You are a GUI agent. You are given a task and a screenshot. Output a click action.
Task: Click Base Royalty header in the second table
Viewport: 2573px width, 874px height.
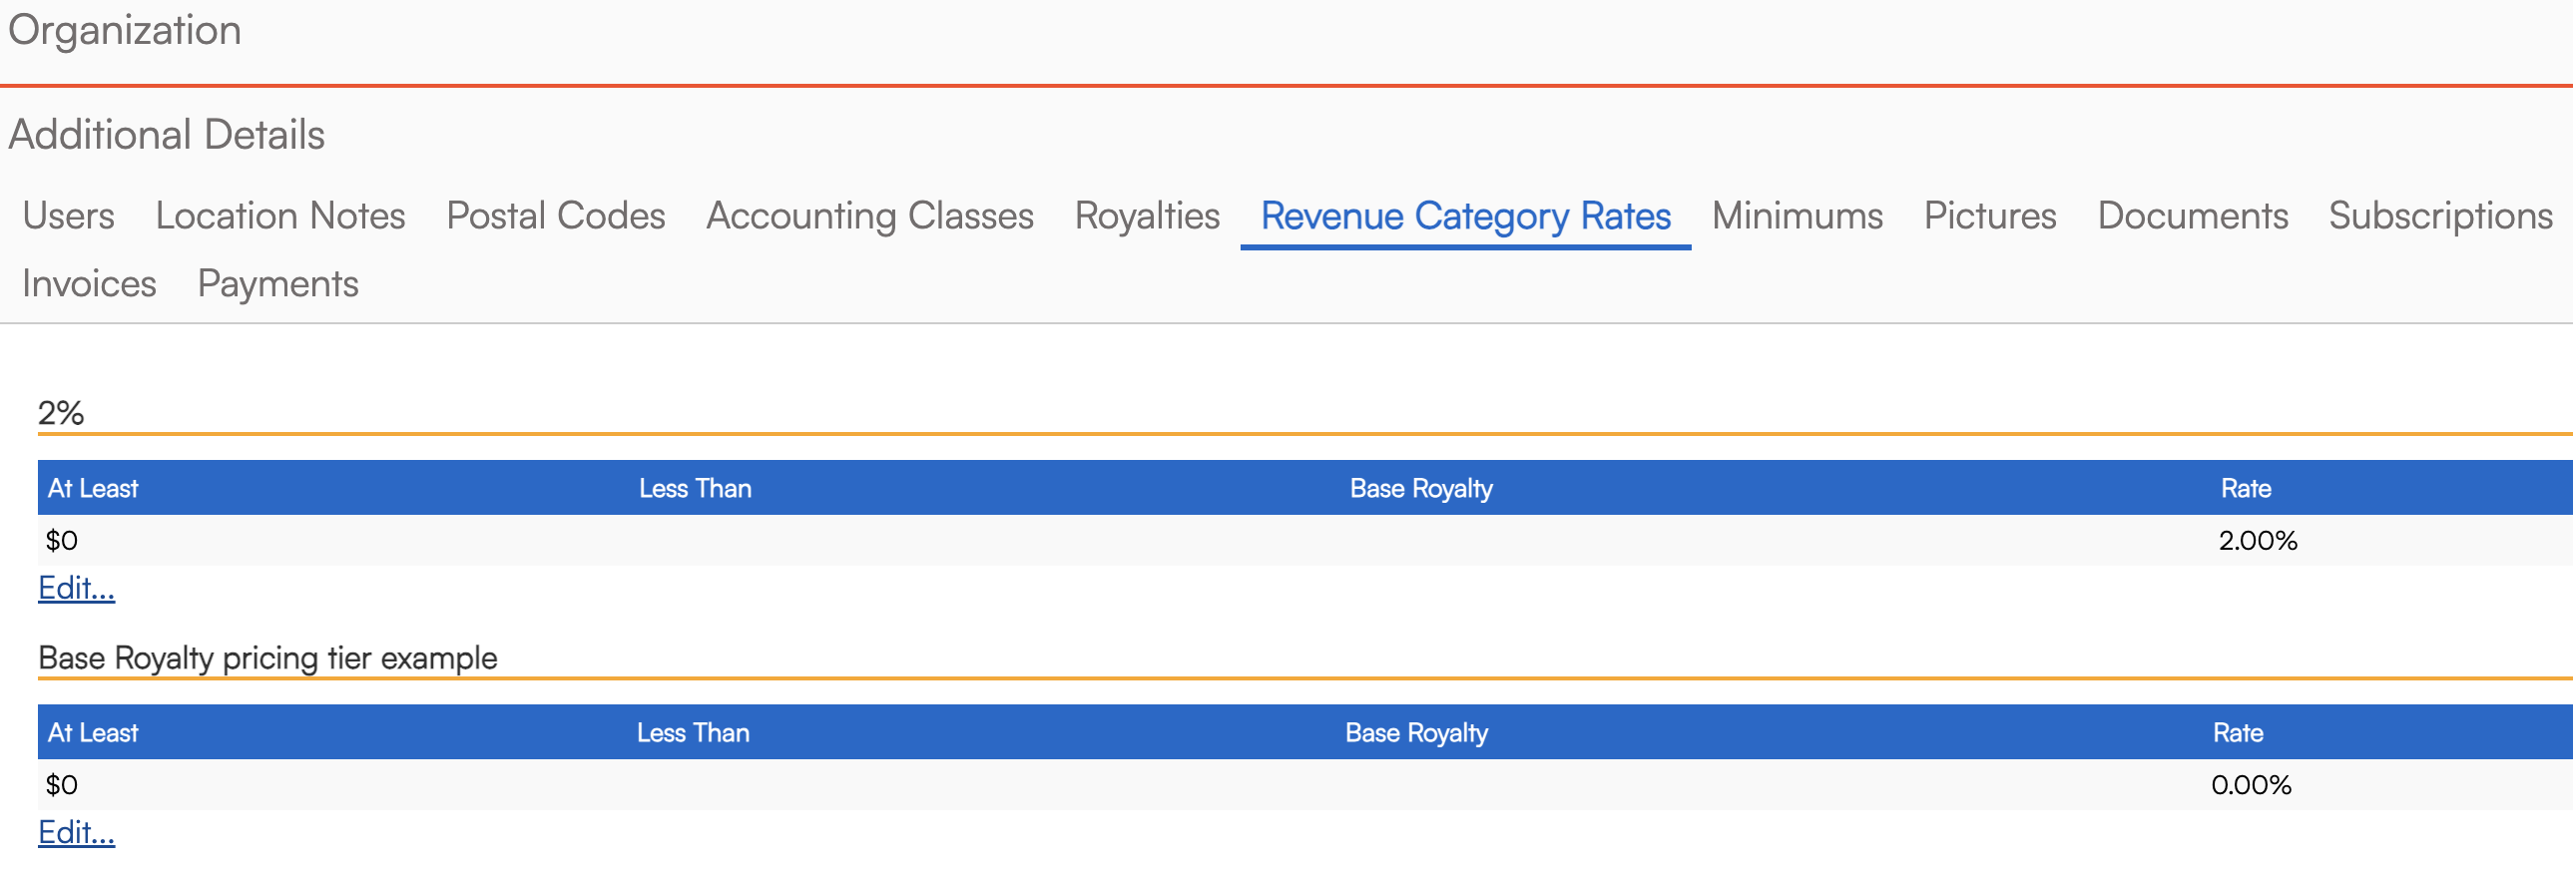[x=1416, y=733]
